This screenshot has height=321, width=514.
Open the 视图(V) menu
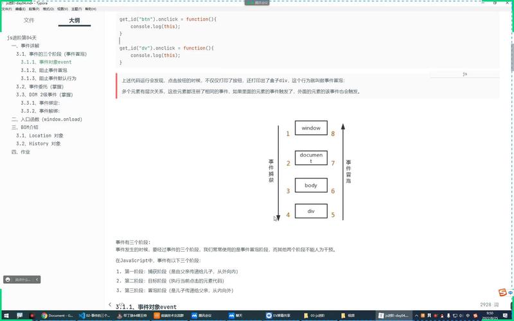[62, 9]
